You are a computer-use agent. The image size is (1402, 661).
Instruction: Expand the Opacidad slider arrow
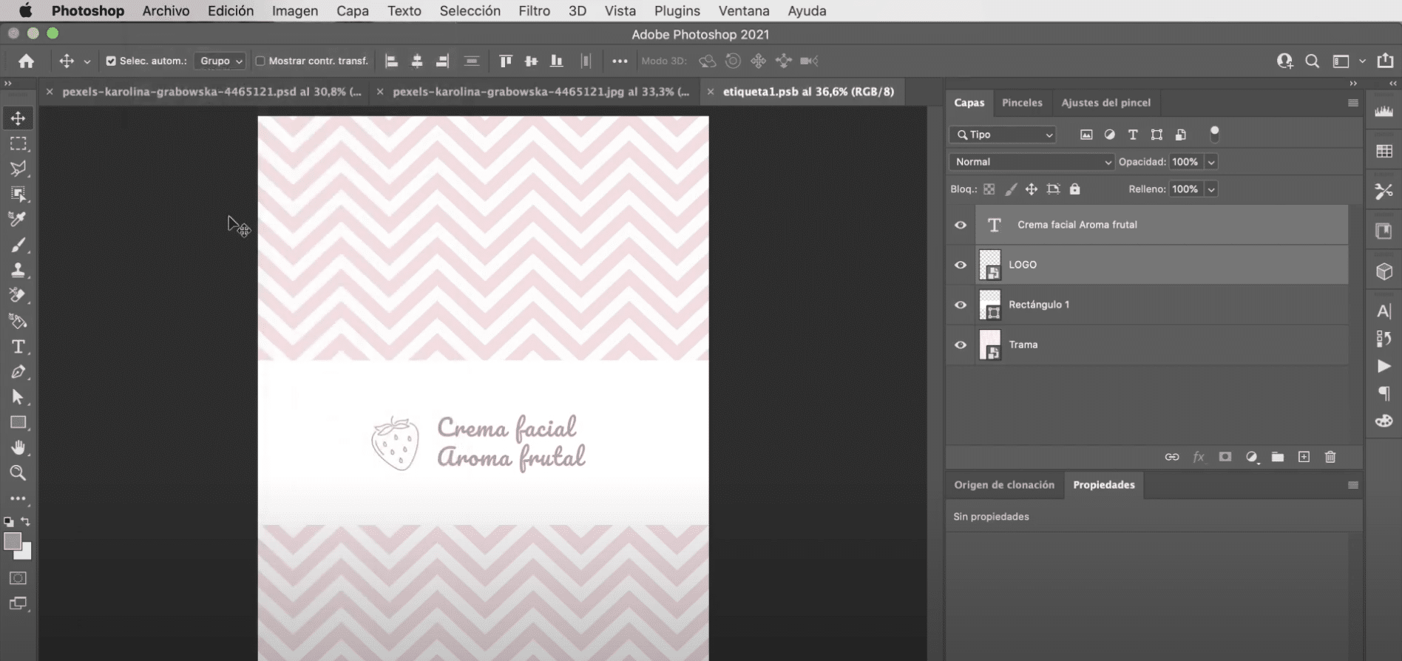(x=1211, y=162)
